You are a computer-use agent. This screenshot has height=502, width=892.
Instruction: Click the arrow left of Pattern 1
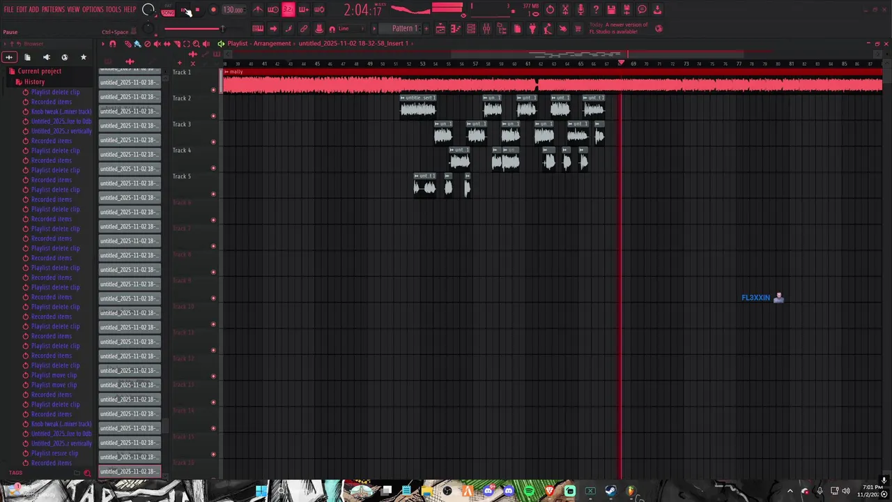[374, 29]
